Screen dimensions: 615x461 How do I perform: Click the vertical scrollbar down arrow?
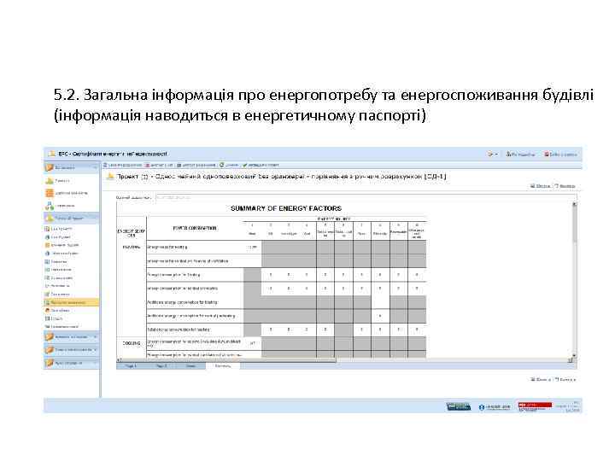[x=574, y=355]
